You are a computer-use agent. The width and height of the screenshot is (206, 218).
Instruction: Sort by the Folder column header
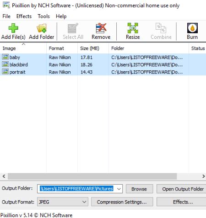tap(149, 48)
